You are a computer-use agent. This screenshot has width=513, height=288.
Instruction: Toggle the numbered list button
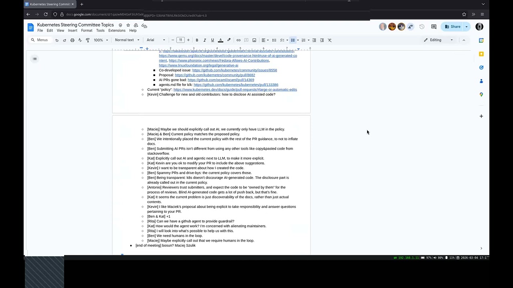(x=303, y=40)
